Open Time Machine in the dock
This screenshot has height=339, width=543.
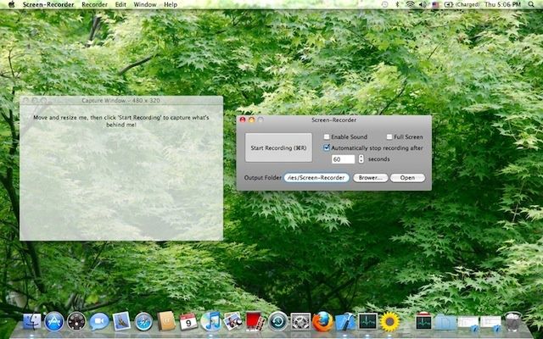click(277, 321)
